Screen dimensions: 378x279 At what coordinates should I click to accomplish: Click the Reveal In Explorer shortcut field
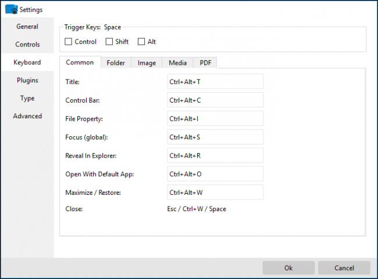[215, 155]
